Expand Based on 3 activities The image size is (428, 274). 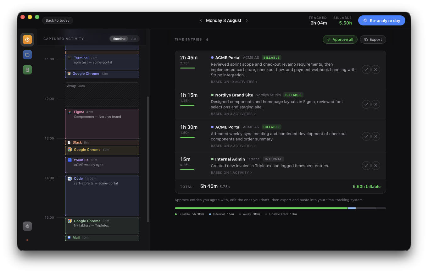coord(233,114)
